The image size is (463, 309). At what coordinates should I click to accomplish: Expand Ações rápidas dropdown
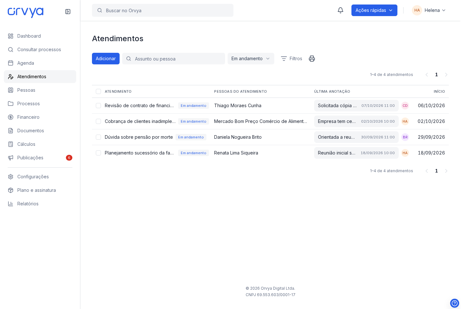(374, 10)
